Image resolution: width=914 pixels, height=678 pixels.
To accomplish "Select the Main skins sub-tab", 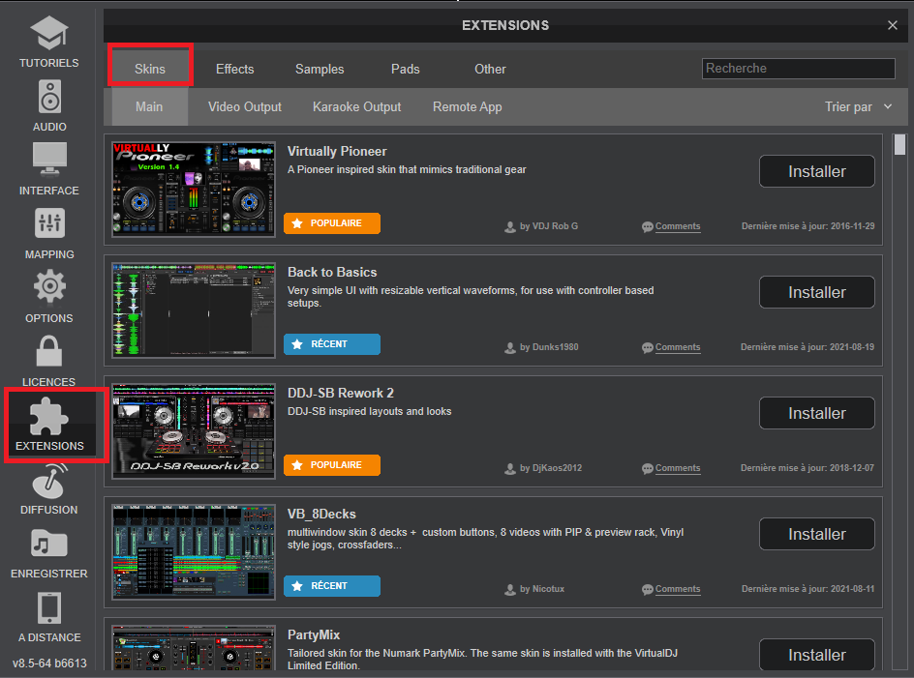I will click(149, 106).
